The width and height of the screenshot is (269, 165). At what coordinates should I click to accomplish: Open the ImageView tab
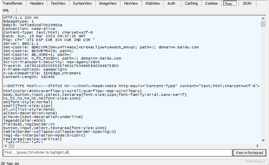108,3
